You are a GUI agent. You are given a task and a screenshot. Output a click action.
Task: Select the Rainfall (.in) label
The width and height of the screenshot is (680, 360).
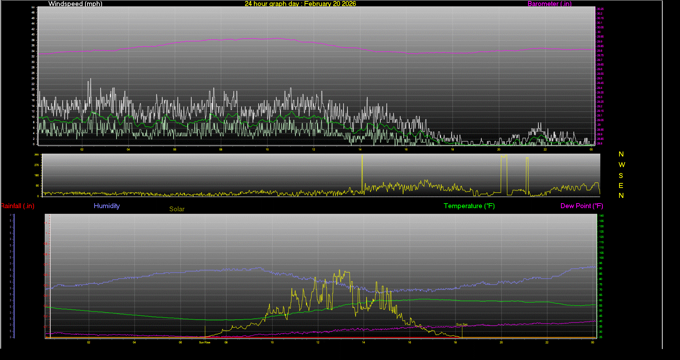(x=17, y=206)
